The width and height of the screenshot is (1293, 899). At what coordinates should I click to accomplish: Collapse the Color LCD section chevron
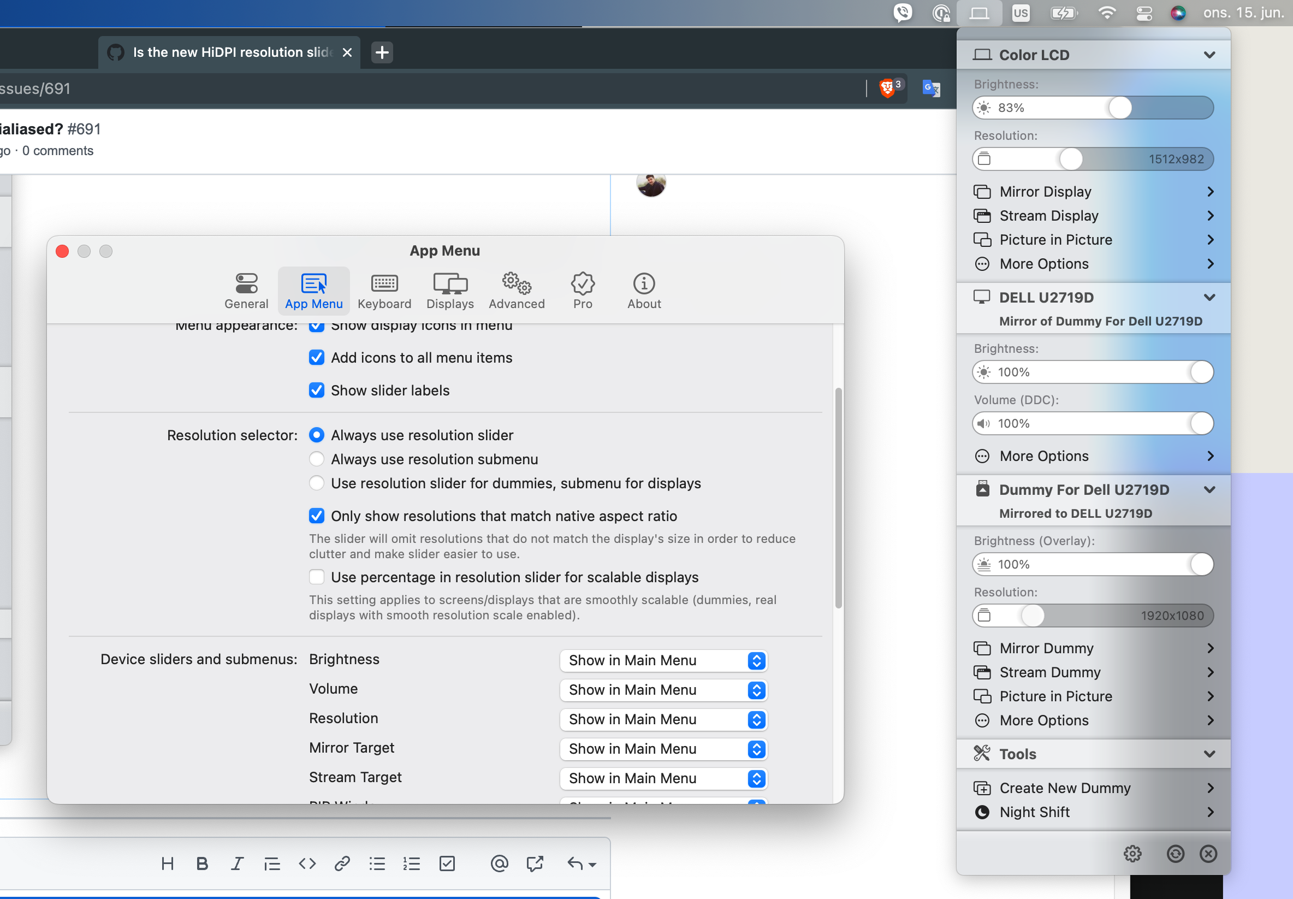[x=1209, y=55]
